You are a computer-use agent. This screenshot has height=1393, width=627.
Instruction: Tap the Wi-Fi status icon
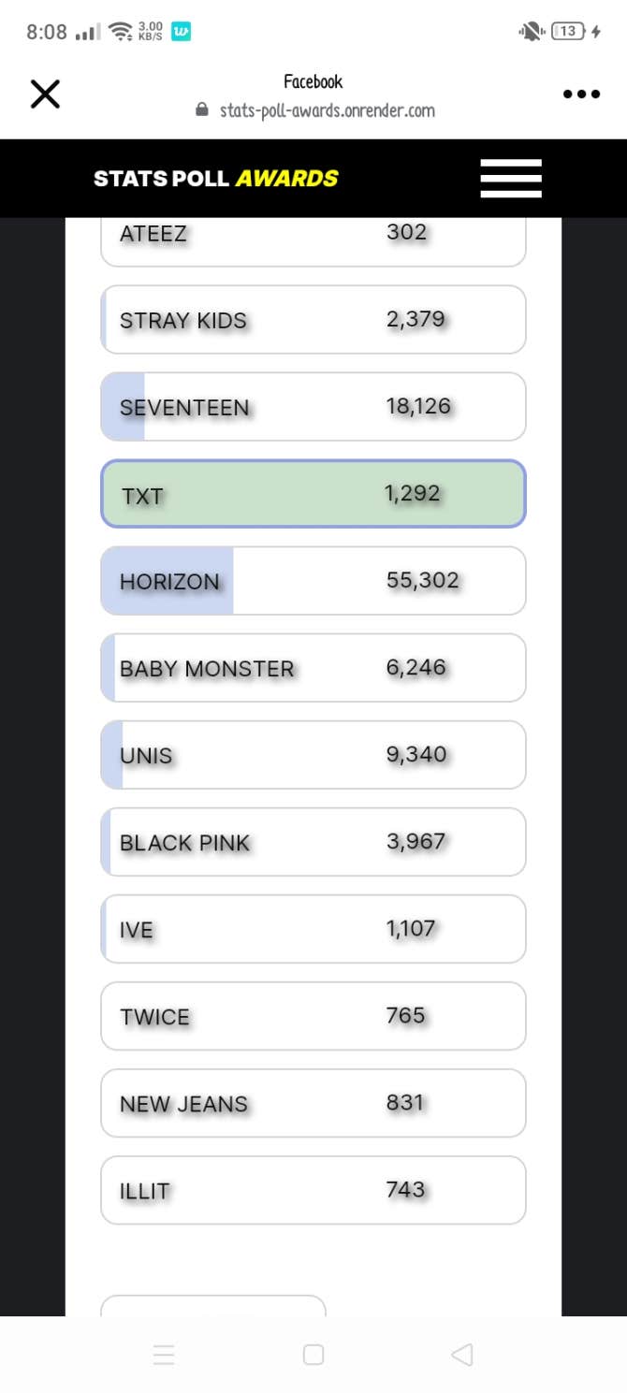click(x=120, y=32)
